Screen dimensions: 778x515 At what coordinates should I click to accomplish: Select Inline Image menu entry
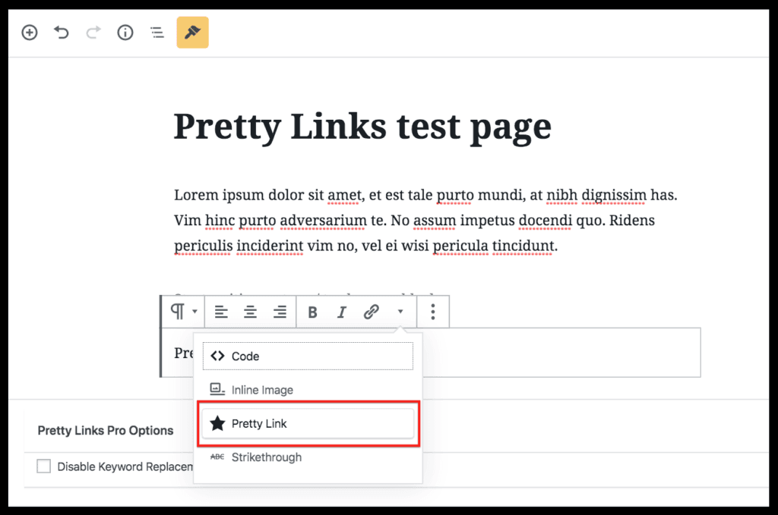pos(308,390)
